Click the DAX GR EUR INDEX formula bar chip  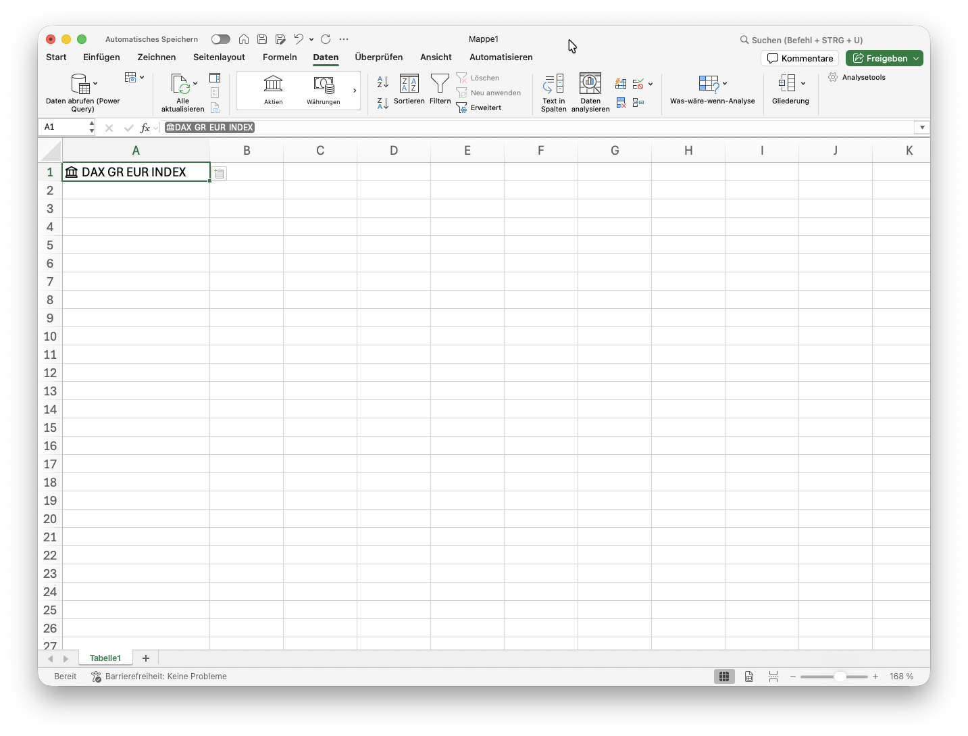pos(210,127)
